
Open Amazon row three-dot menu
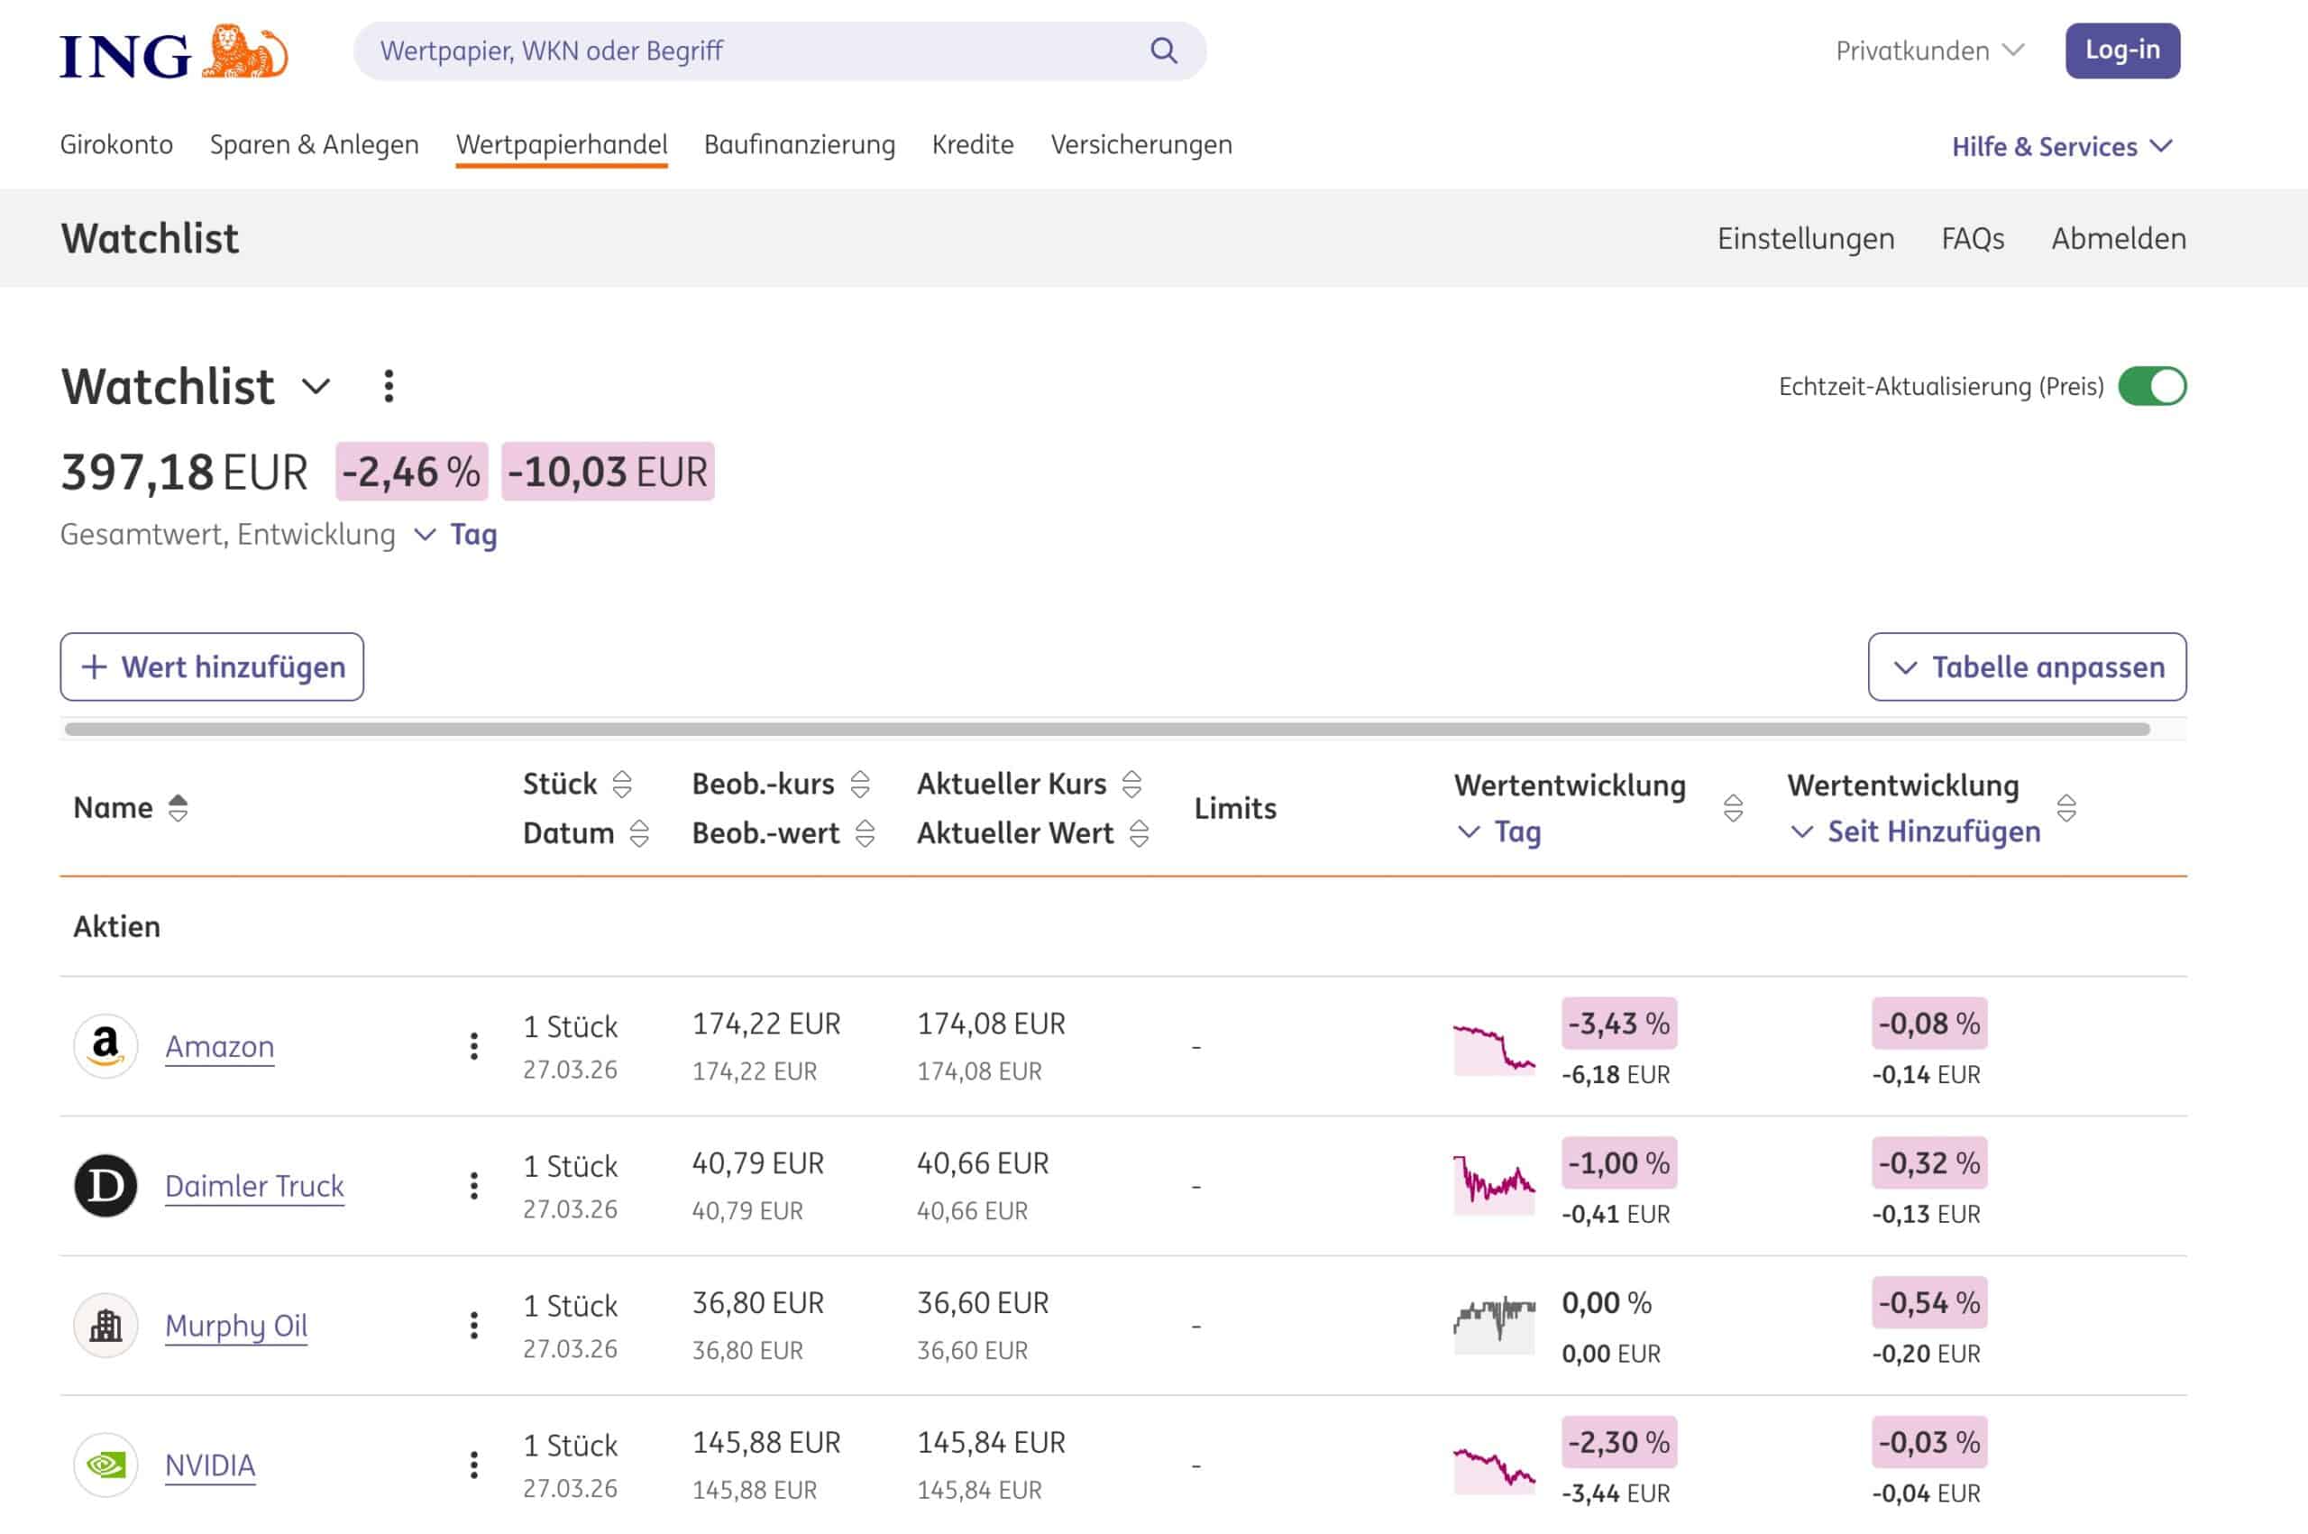(x=473, y=1046)
